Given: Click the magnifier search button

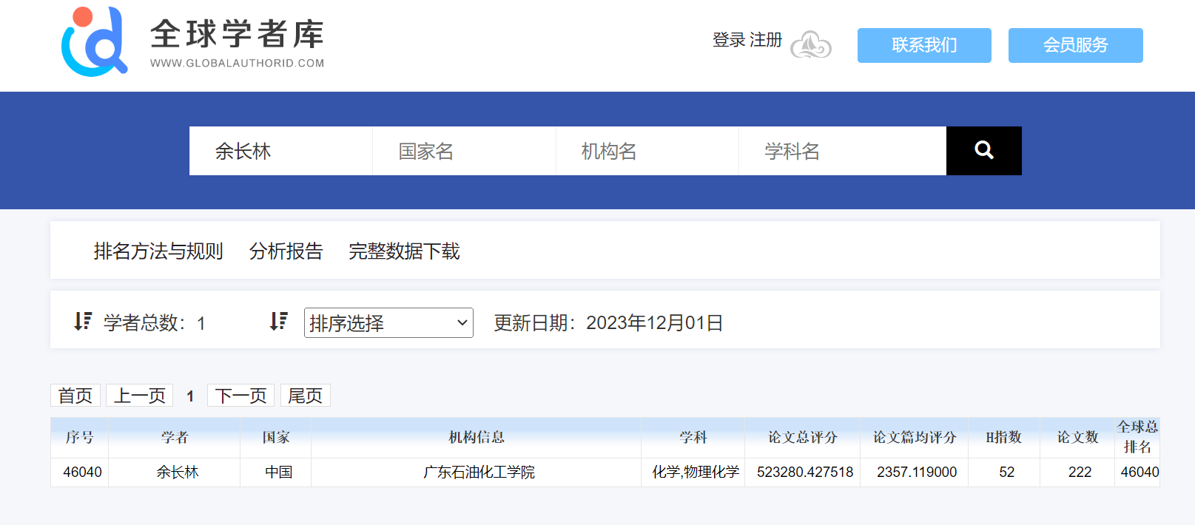Looking at the screenshot, I should pos(983,151).
